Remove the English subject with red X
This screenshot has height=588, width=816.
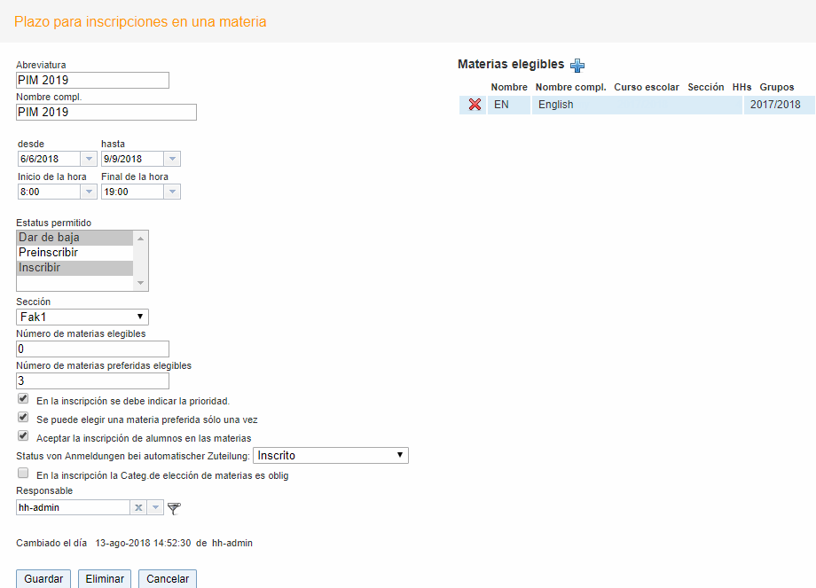point(475,105)
